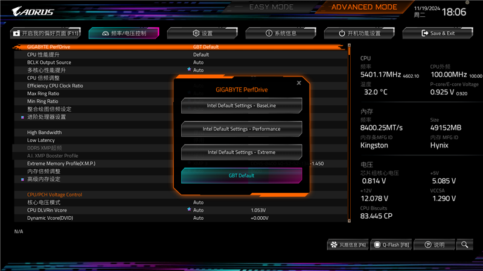The image size is (483, 271).
Task: Click the favorite star beside 多核心性能提升 Auto
Action: [x=189, y=69]
